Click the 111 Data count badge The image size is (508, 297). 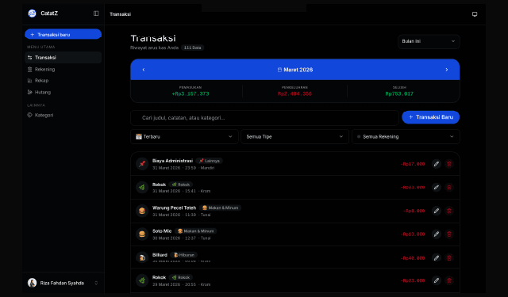tap(192, 48)
